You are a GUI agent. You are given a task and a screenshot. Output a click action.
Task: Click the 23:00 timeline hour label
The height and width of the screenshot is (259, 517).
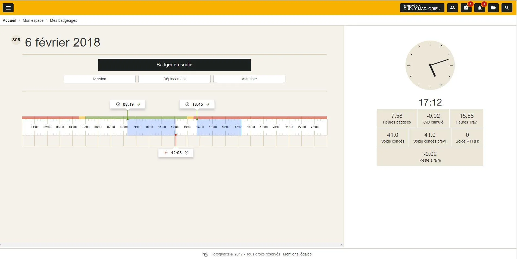[x=315, y=127]
